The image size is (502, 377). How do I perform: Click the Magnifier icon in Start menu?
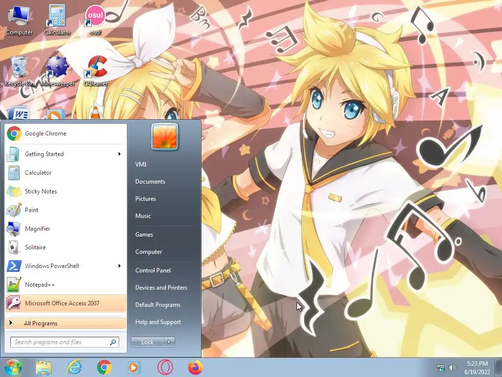click(x=14, y=229)
